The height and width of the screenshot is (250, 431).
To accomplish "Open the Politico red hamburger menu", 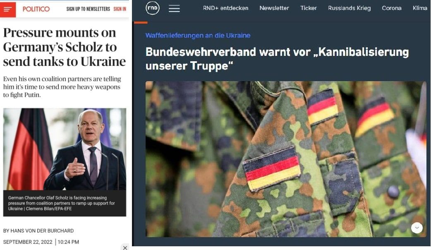I will pyautogui.click(x=8, y=10).
